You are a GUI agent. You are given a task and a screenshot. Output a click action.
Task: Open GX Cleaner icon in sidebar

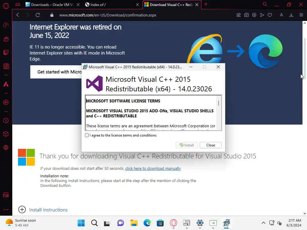pos(6,39)
